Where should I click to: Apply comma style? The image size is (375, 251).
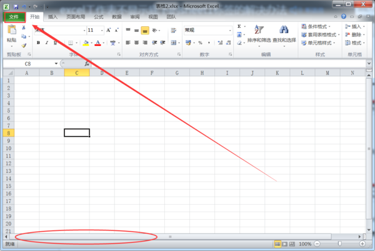coord(209,43)
